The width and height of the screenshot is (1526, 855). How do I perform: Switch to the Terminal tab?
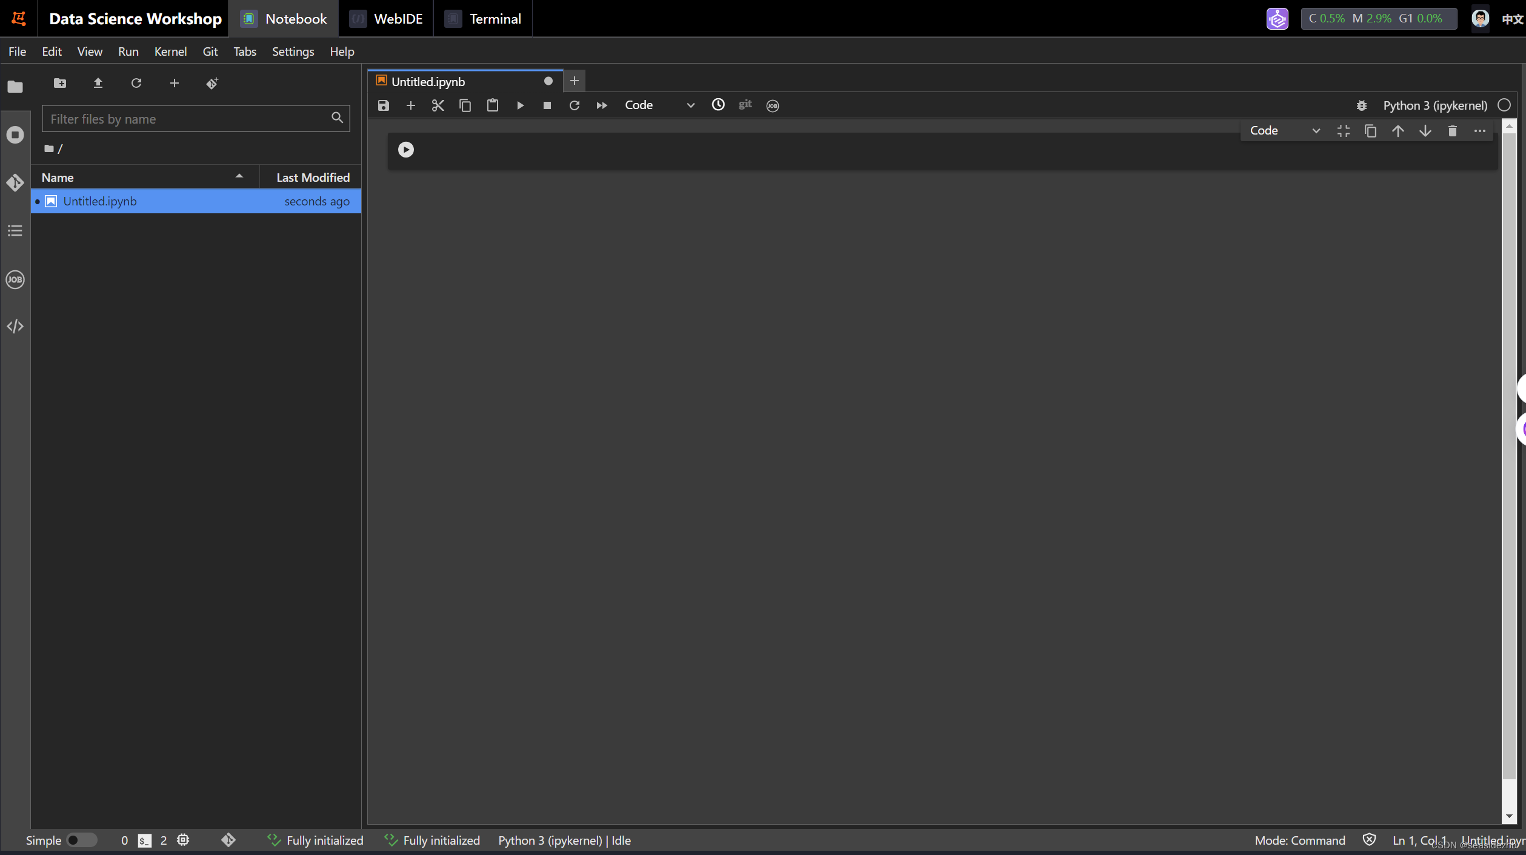483,19
